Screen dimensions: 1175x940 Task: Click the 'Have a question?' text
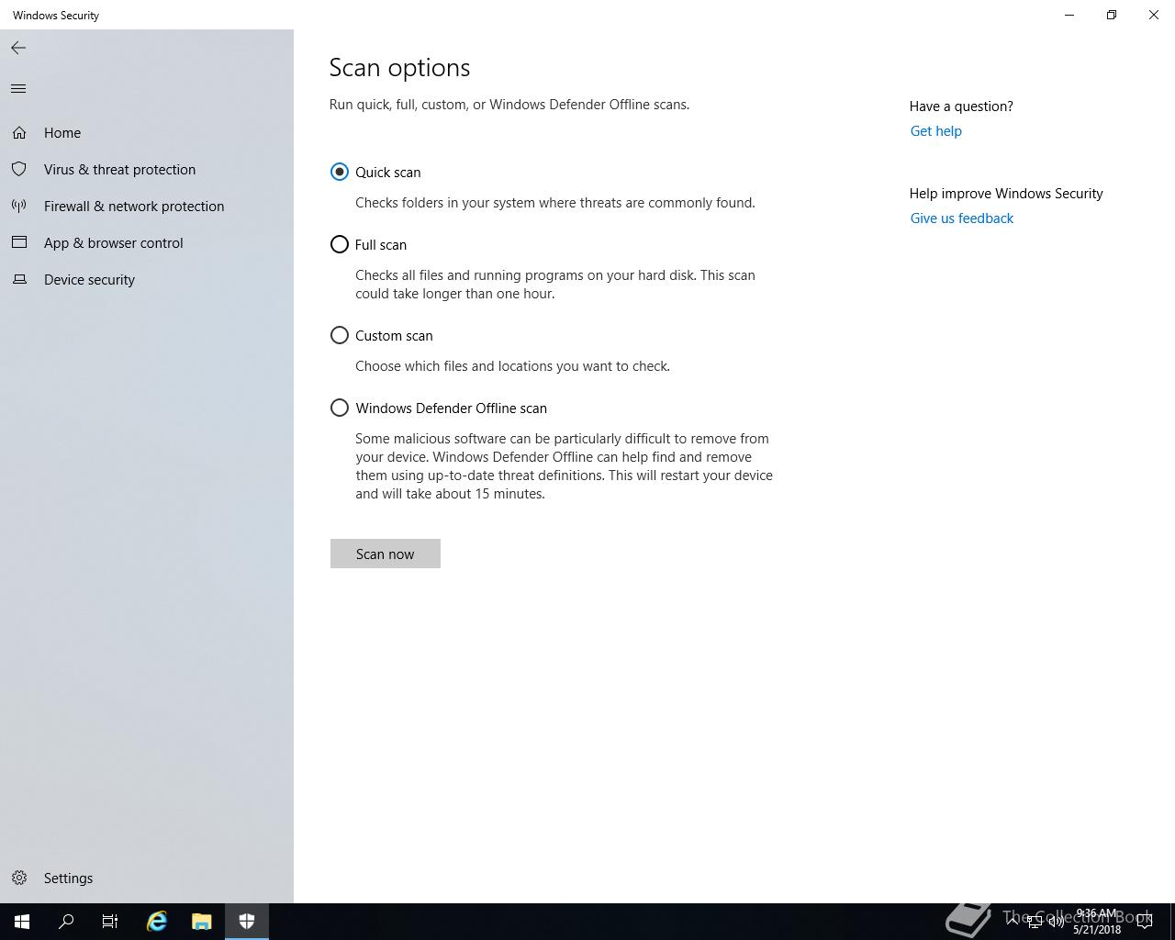961,106
